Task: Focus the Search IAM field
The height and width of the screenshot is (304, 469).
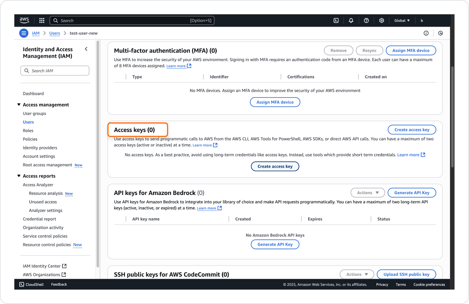Action: (55, 71)
